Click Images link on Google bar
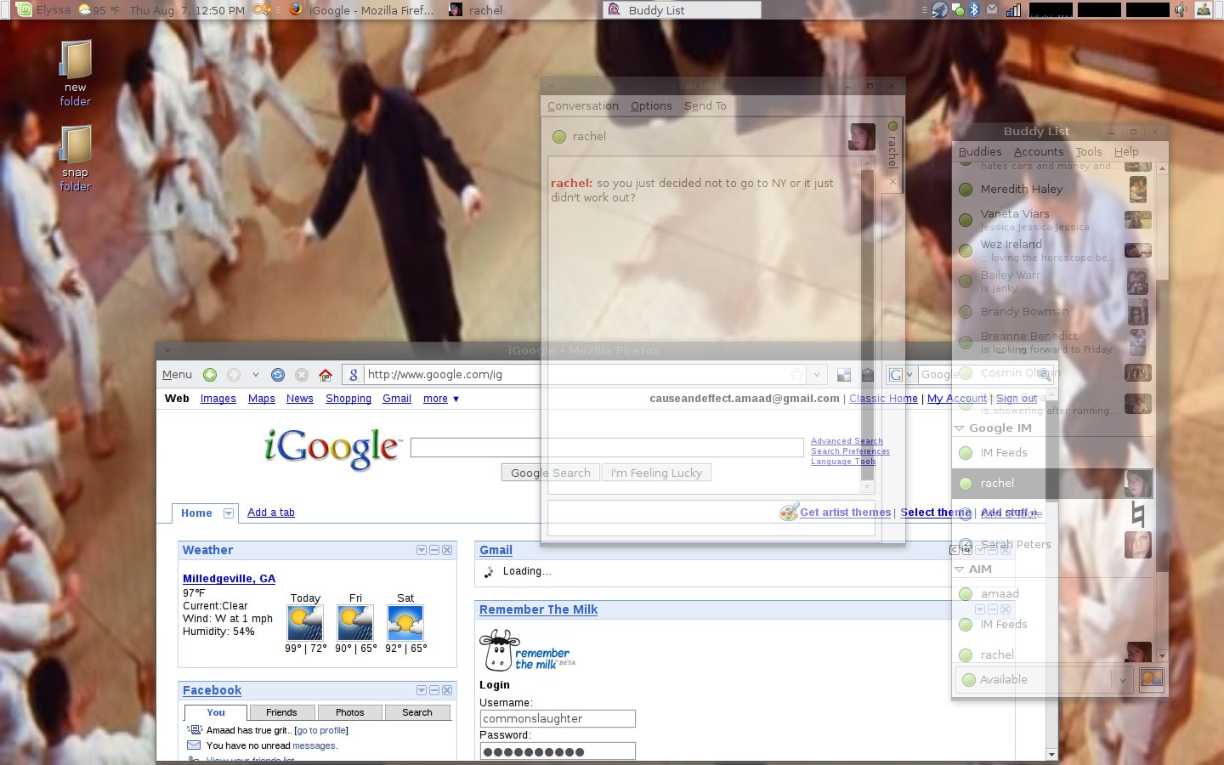 coord(218,399)
